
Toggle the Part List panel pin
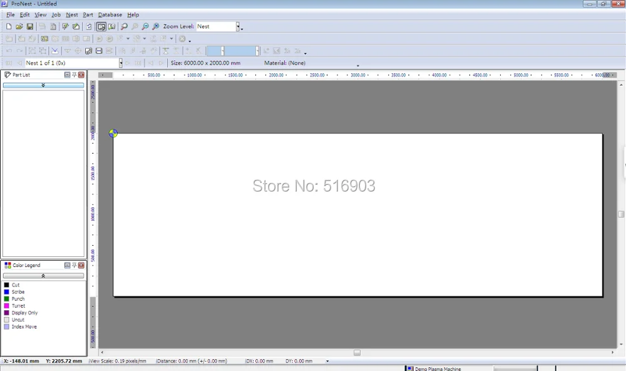pyautogui.click(x=74, y=75)
